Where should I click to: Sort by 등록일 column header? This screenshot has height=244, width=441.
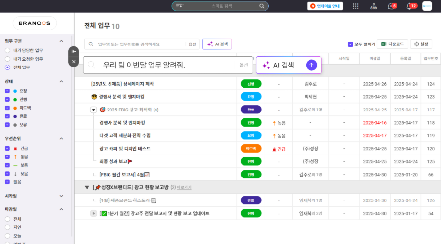[x=406, y=59]
